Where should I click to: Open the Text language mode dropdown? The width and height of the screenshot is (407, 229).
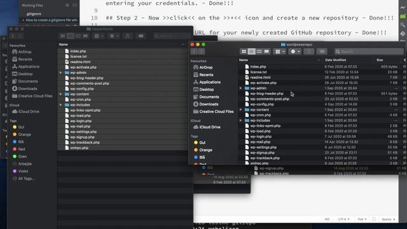(362, 219)
